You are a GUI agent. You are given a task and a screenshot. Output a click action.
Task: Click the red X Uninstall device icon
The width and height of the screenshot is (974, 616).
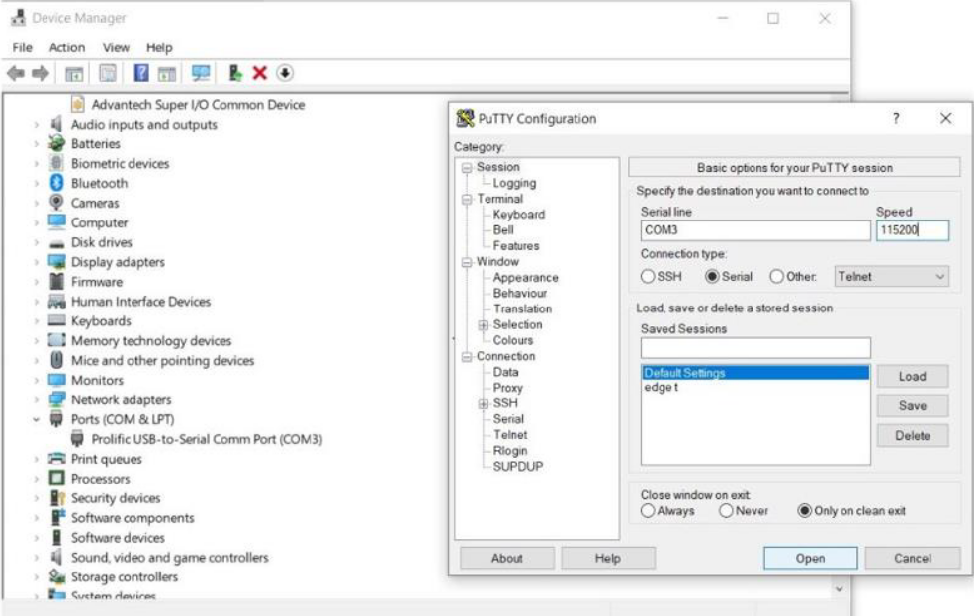(x=260, y=73)
